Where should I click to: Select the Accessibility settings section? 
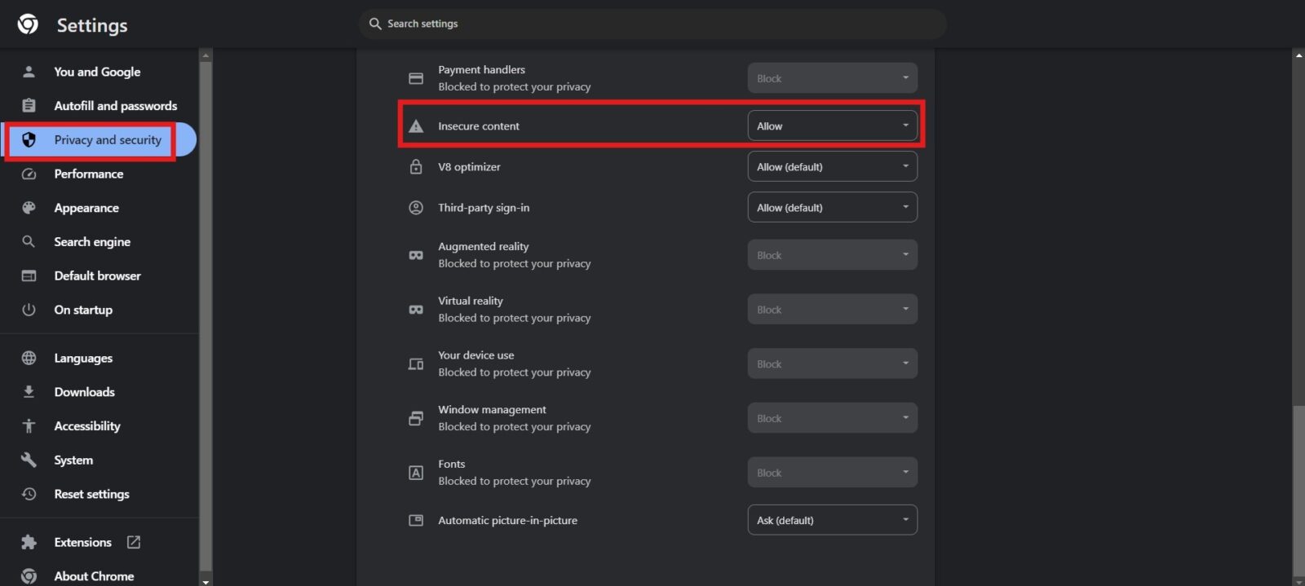(87, 426)
